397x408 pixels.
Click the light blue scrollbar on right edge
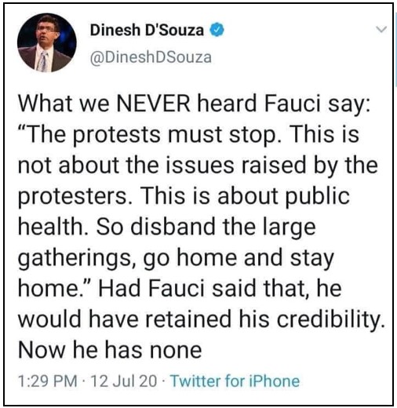395,49
